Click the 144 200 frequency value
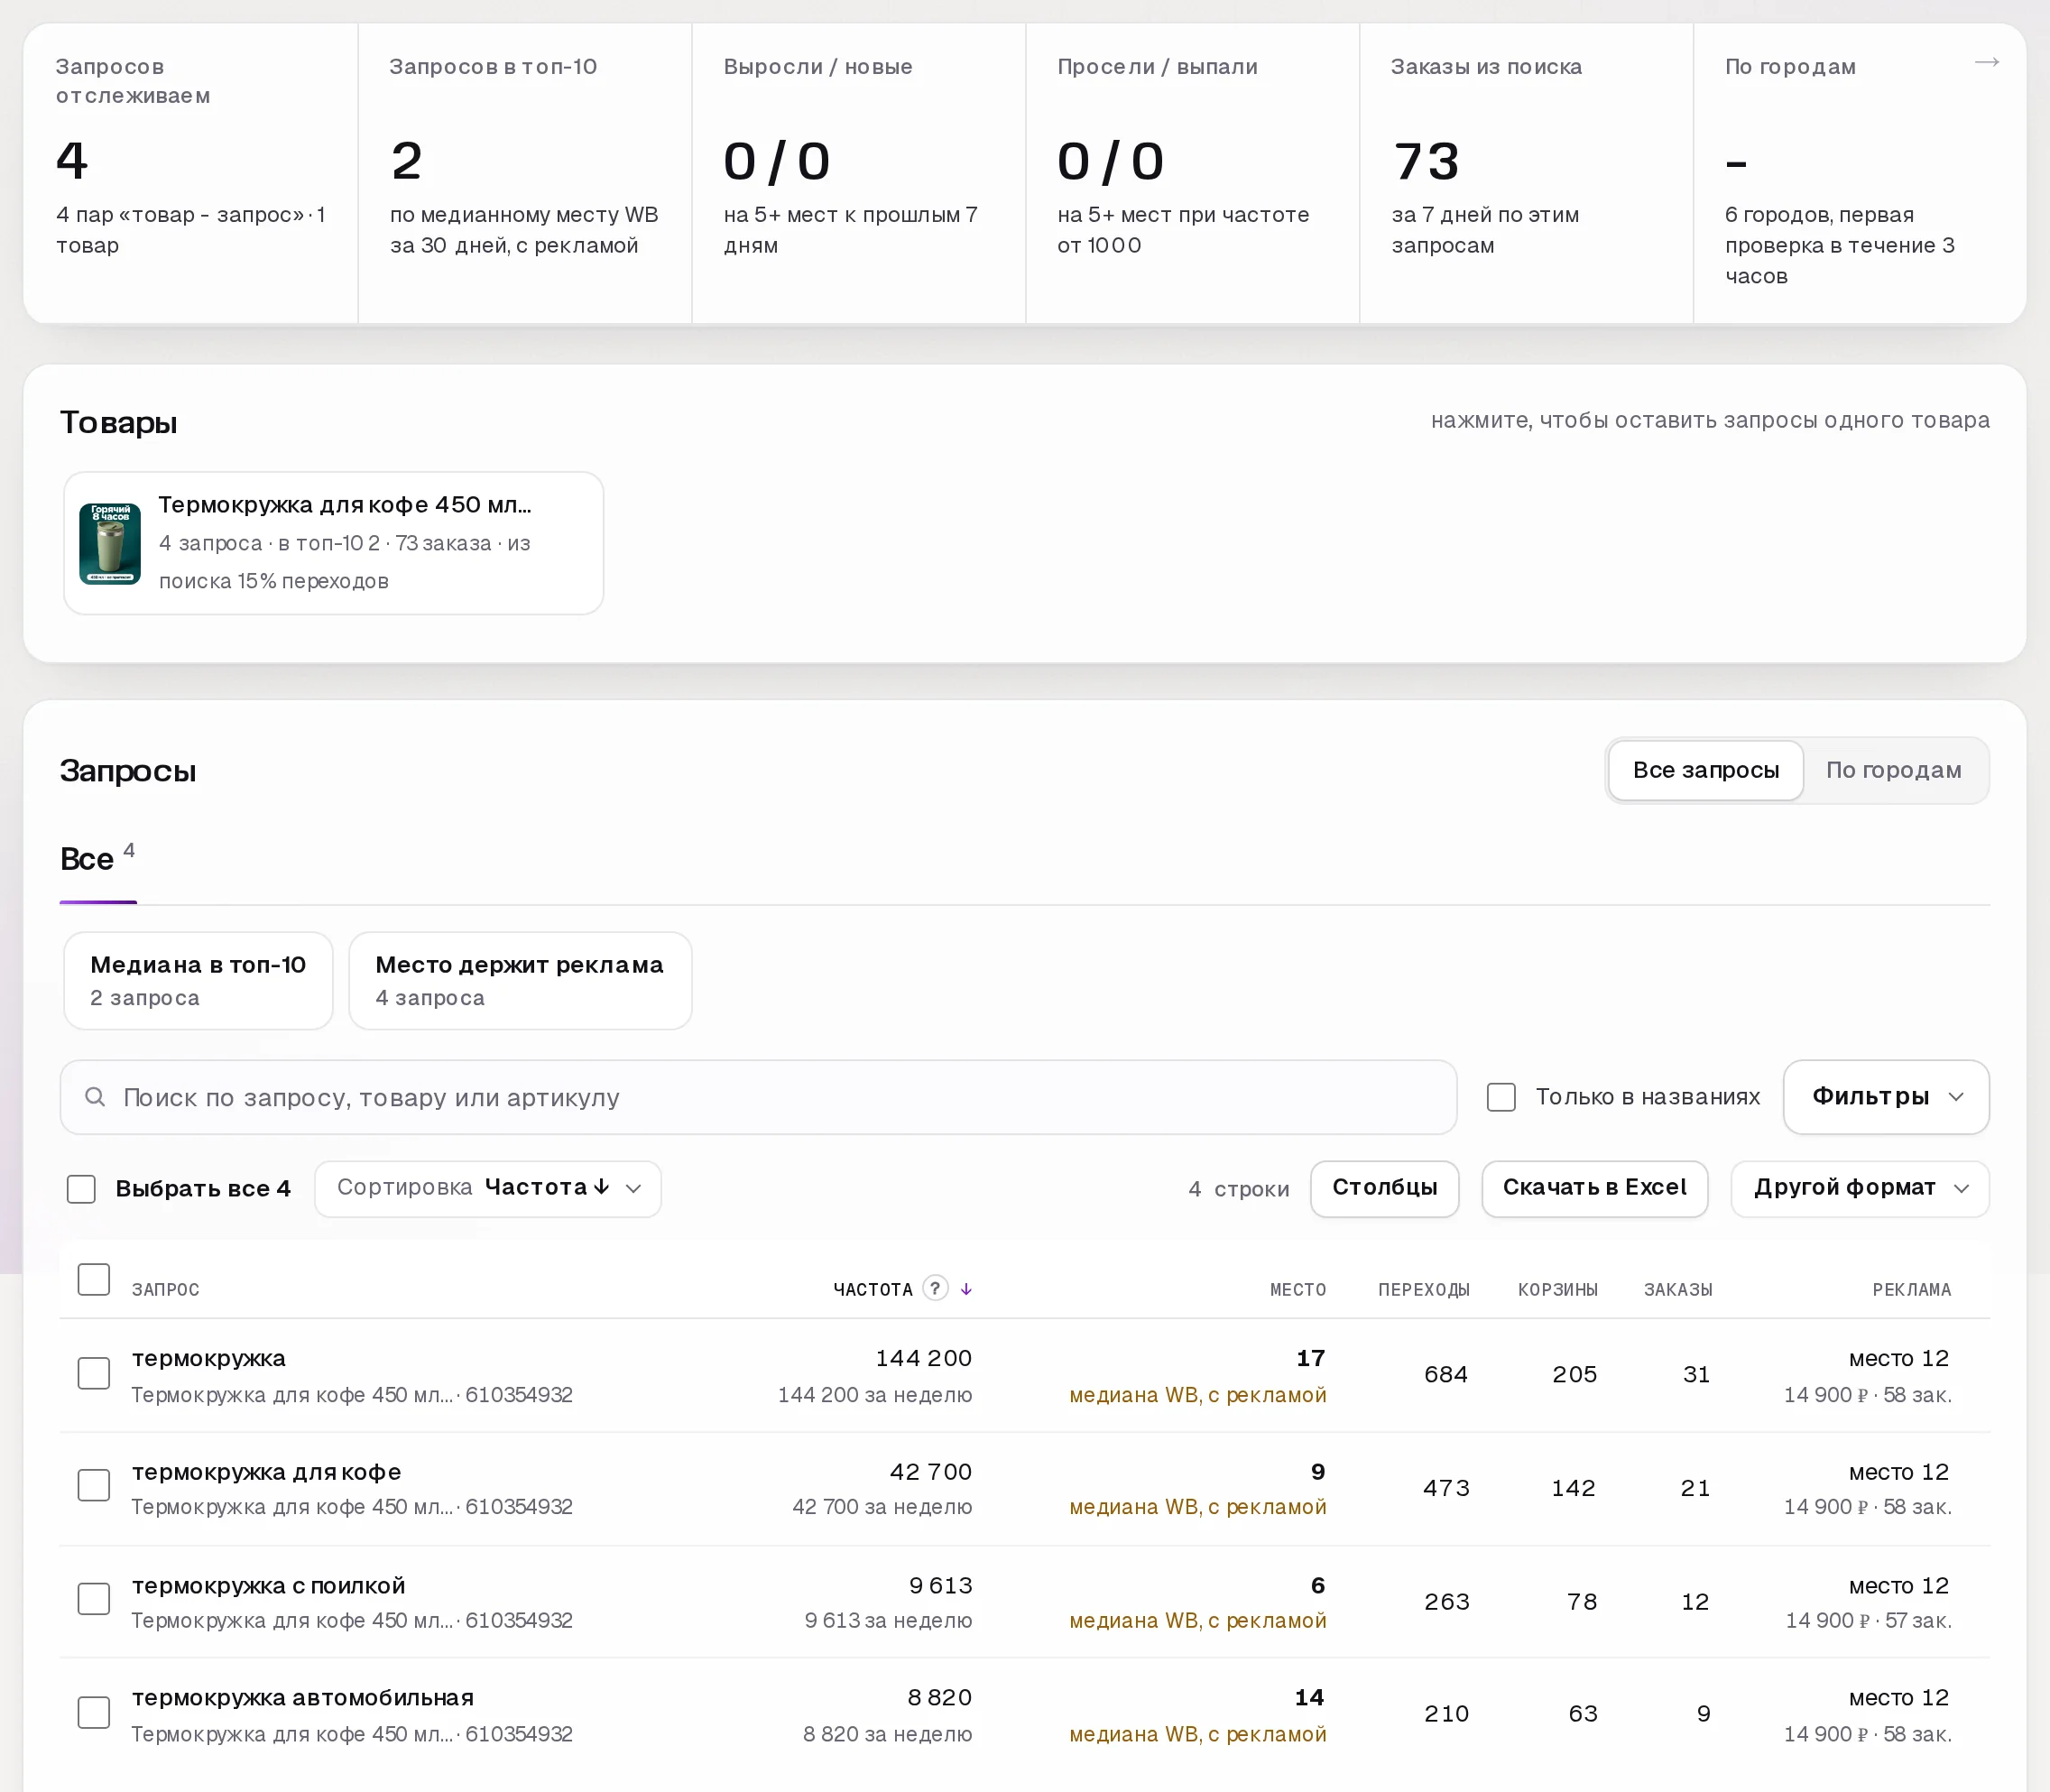The width and height of the screenshot is (2050, 1792). pyautogui.click(x=924, y=1358)
